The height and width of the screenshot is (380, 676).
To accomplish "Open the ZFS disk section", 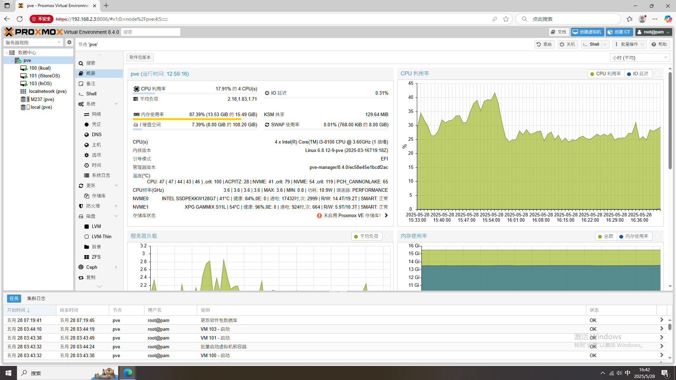I will [96, 257].
